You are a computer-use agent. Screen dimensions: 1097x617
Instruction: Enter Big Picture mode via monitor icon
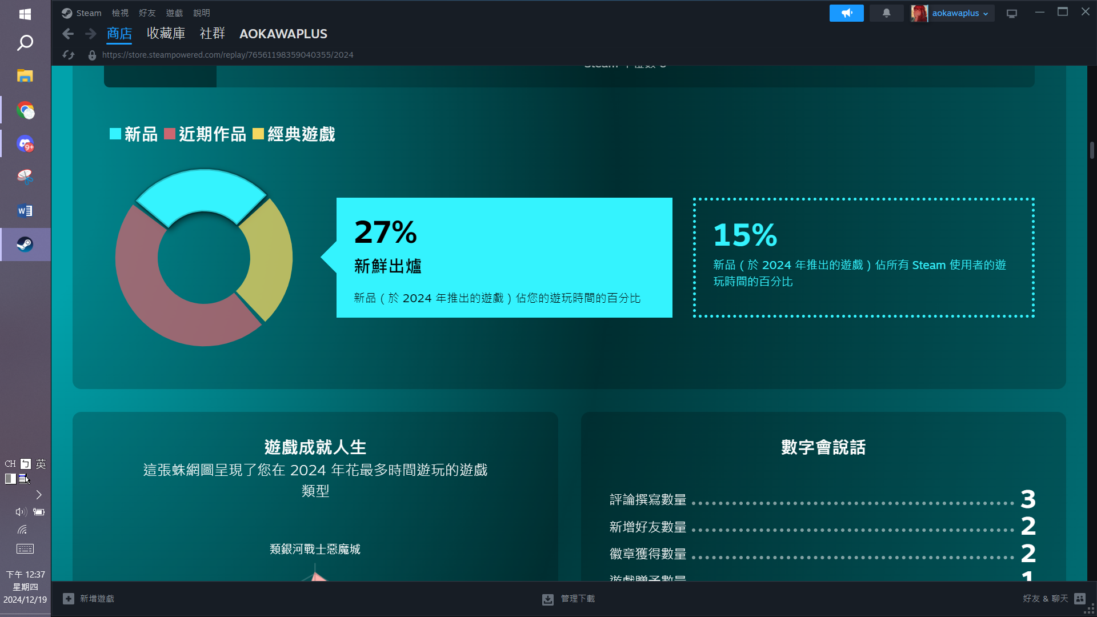[1012, 14]
